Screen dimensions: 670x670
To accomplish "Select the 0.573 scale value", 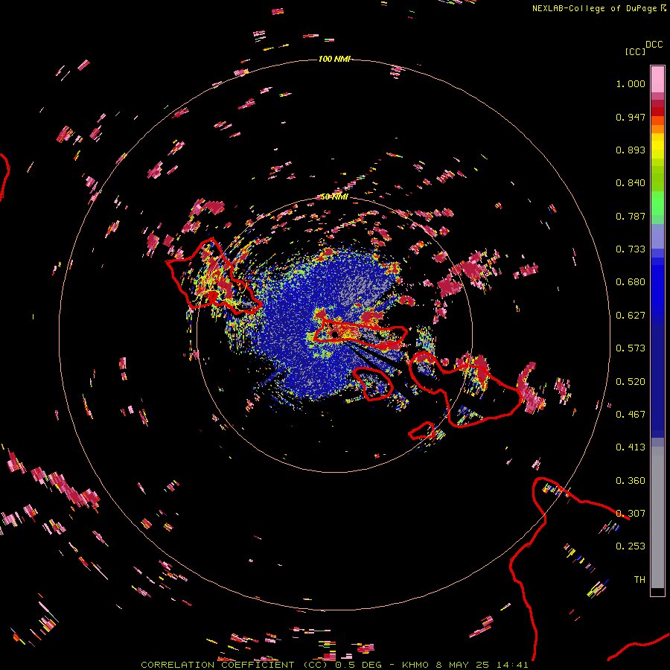I will click(x=631, y=348).
